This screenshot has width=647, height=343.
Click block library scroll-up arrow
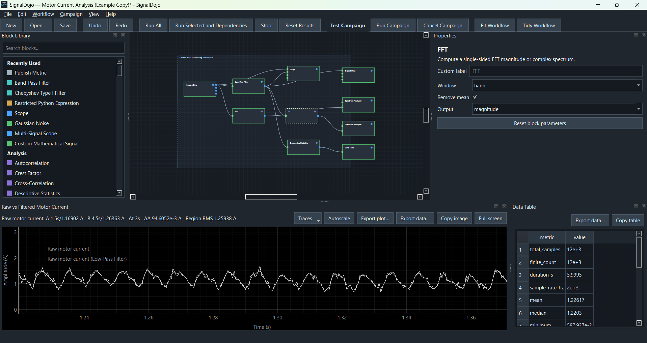(119, 61)
